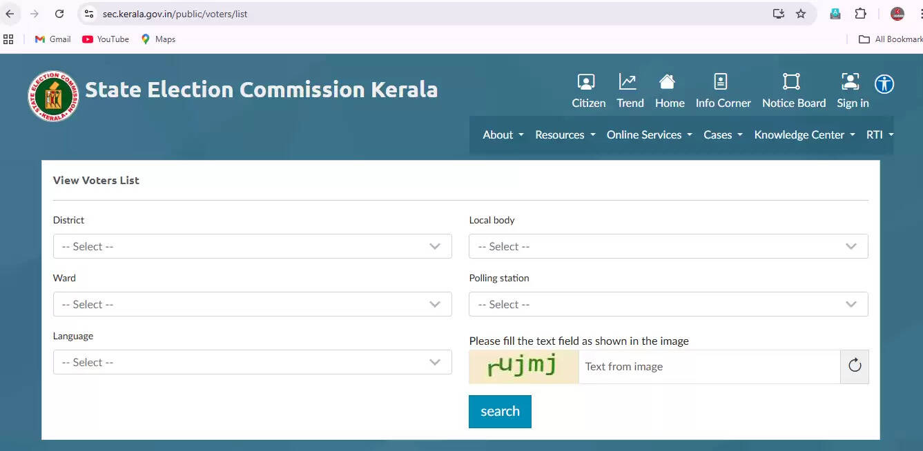Expand the Local body selector
Screen dimensions: 923x451
(x=668, y=246)
